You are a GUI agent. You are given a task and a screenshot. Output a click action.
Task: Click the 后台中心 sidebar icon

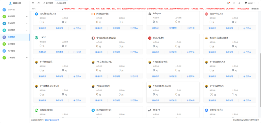click(x=4, y=10)
